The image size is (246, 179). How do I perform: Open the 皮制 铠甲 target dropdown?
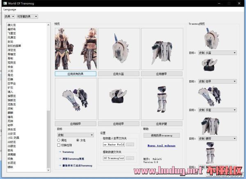click(217, 82)
